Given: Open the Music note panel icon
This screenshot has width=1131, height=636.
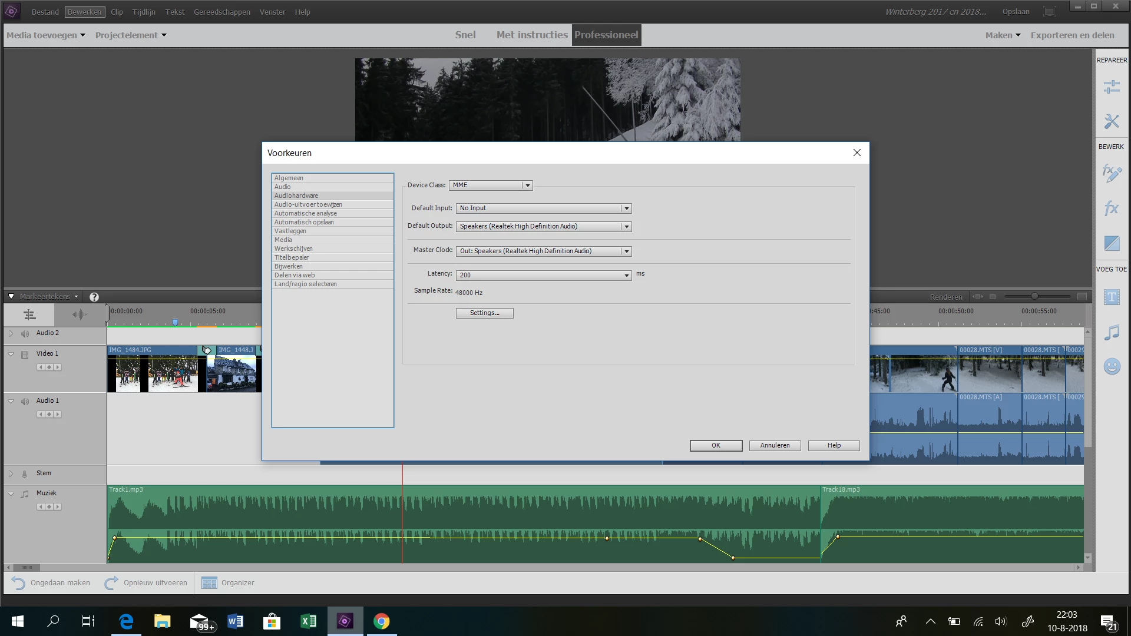Looking at the screenshot, I should (1112, 333).
